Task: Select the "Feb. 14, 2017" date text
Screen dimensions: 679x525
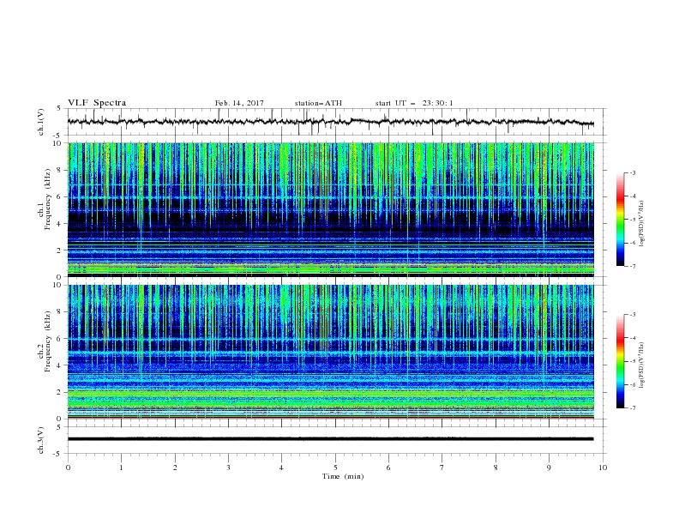Action: [x=239, y=103]
